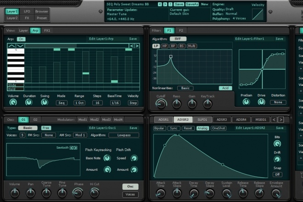The height and width of the screenshot is (202, 303).
Task: Click the oscillator Phase knob
Action: tap(78, 193)
